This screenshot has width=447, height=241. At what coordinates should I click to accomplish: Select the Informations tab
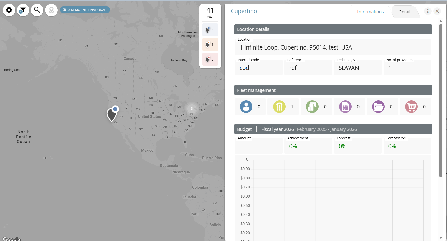370,12
